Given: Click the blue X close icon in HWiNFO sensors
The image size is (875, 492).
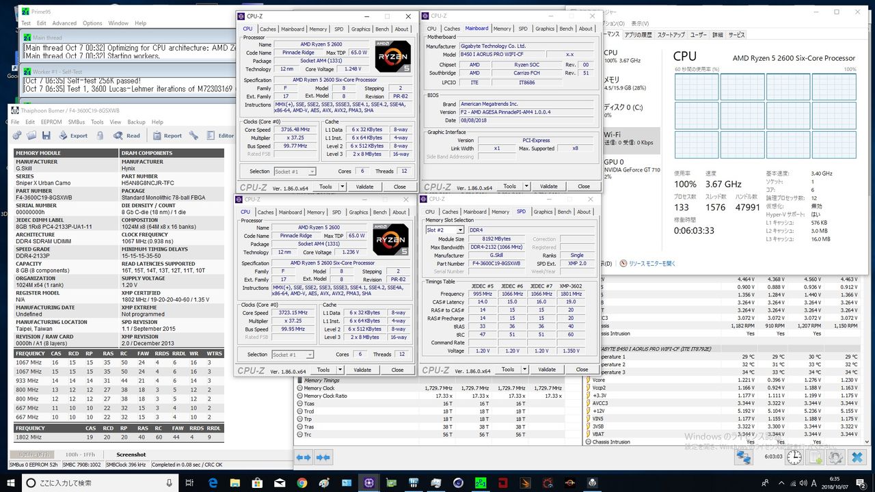Looking at the screenshot, I should click(x=857, y=457).
